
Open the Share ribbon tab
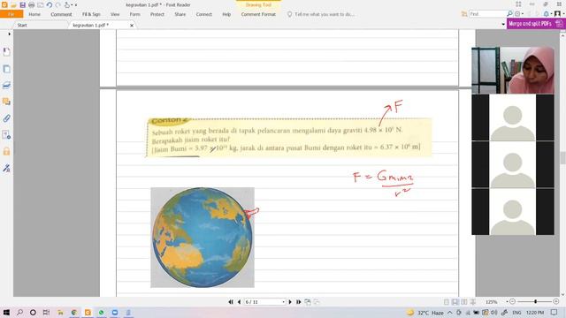180,14
